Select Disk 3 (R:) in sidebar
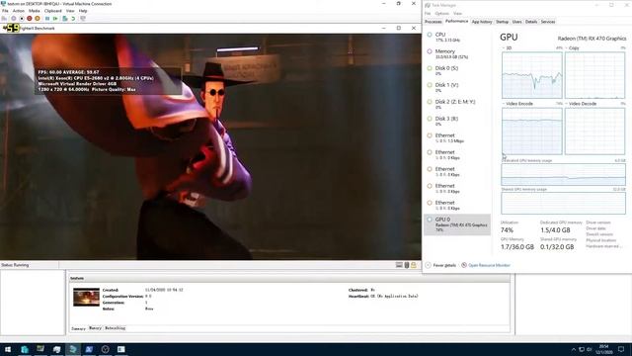Viewport: 632px width, 356px height. (x=457, y=121)
